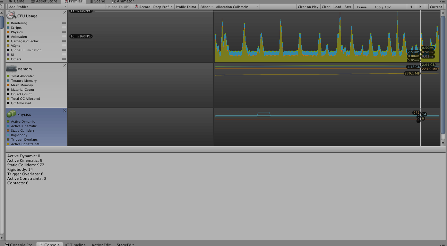The width and height of the screenshot is (447, 246).
Task: Close the Memory profiler module
Action: (x=65, y=65)
